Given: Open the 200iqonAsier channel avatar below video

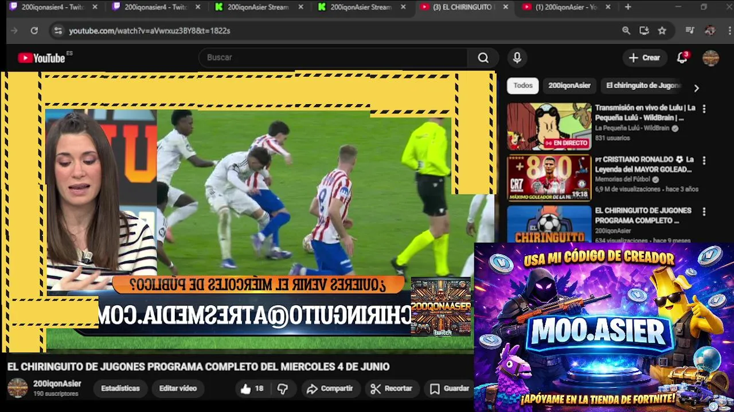Looking at the screenshot, I should point(17,388).
